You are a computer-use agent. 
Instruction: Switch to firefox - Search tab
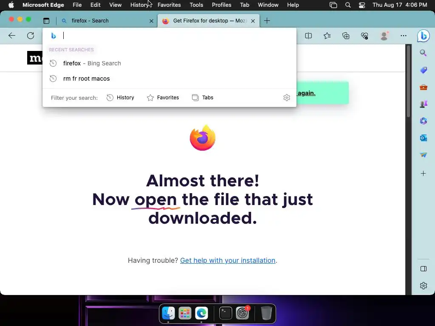106,21
